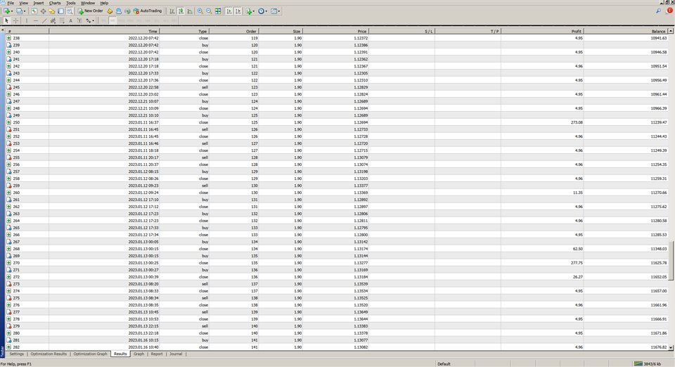
Task: Switch to the Report tab
Action: pos(157,354)
